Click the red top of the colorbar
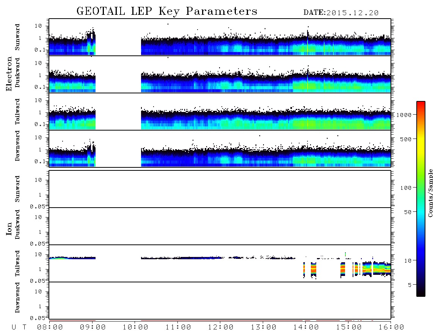This screenshot has height=334, width=433. click(421, 105)
